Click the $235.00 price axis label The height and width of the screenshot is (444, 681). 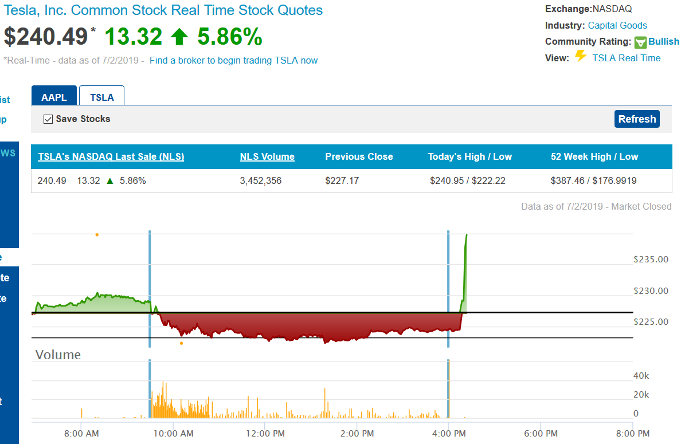coord(651,260)
